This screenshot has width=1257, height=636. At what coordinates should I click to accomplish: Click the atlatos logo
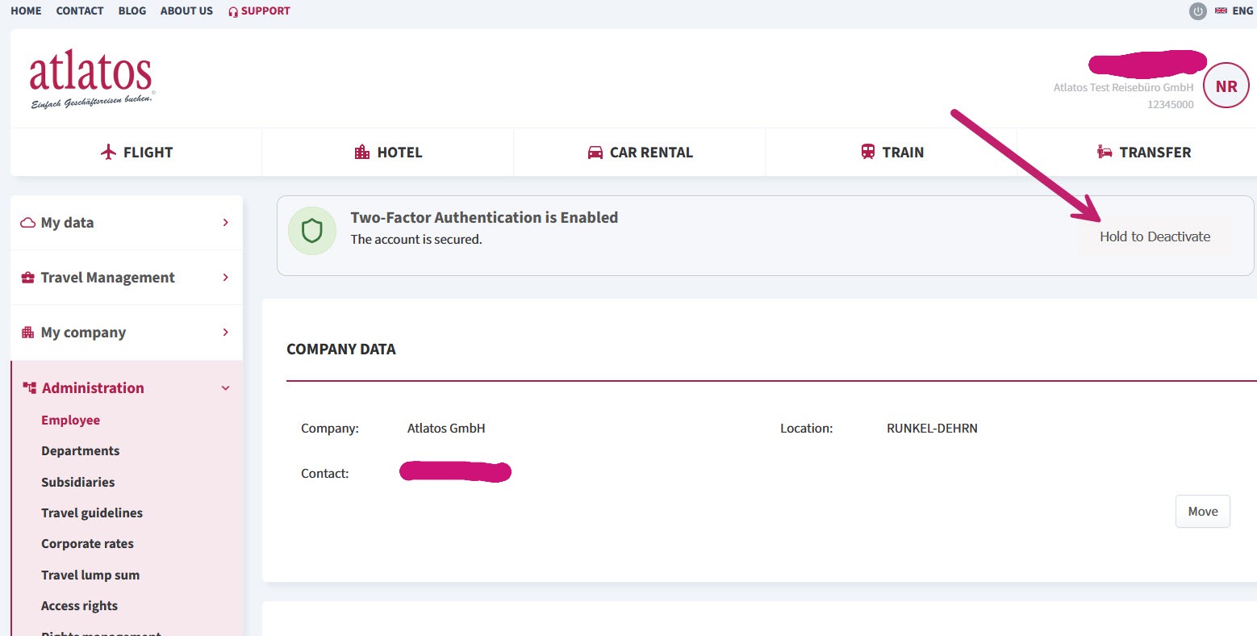point(91,78)
